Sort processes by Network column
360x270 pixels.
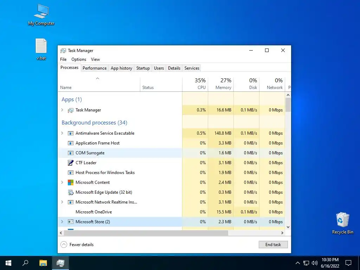click(272, 84)
